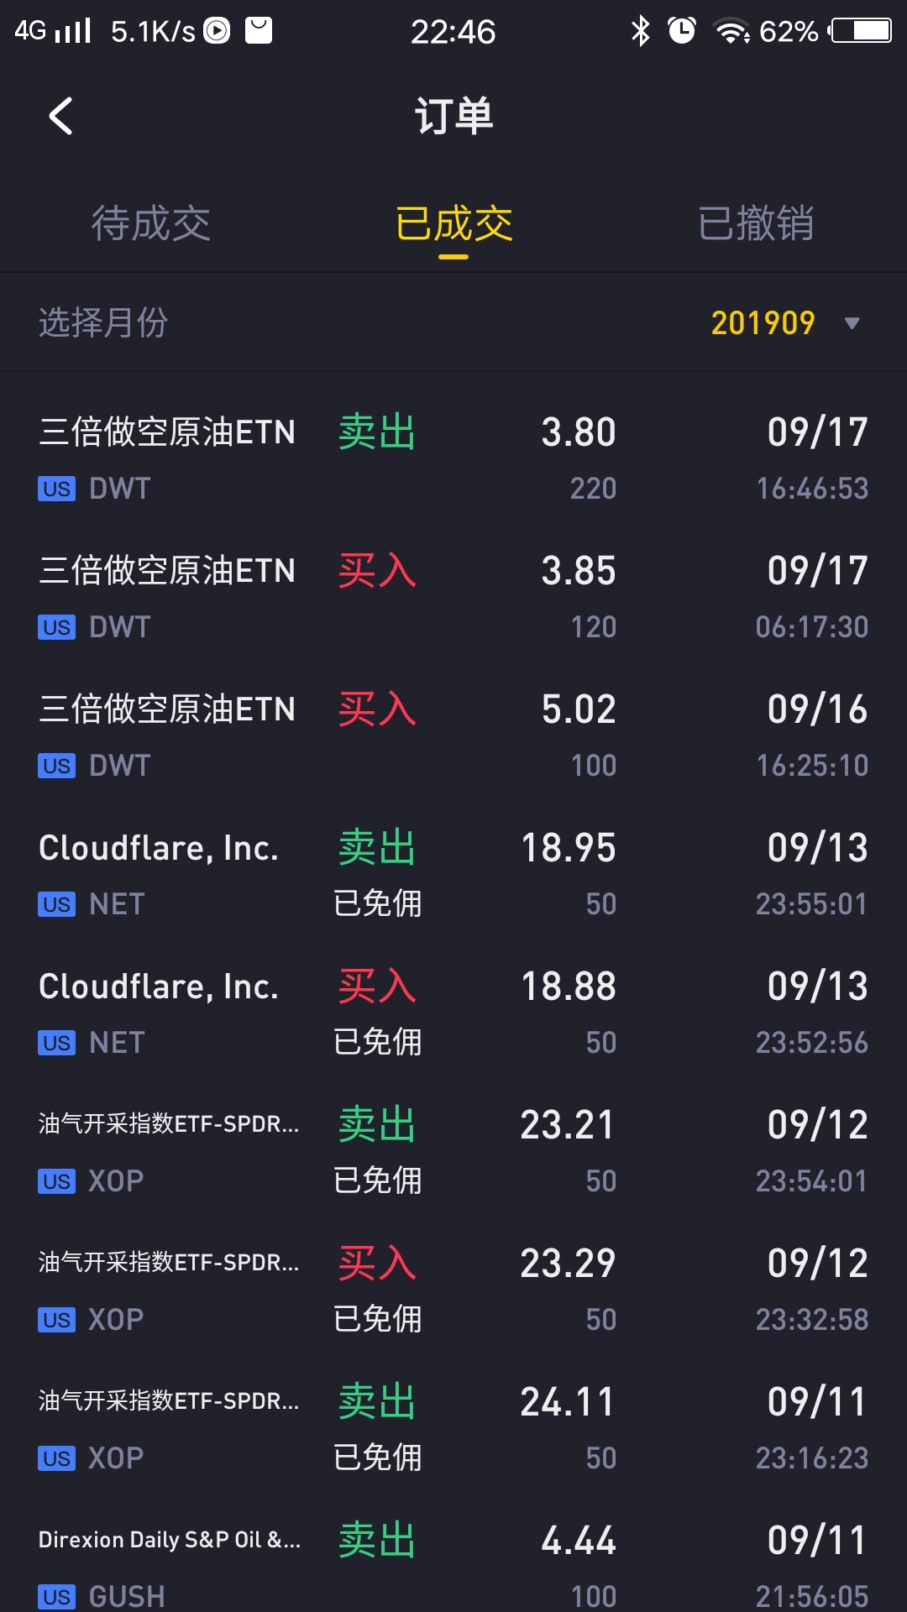Switch to the 待成交 tab
This screenshot has height=1612, width=907.
tap(150, 223)
